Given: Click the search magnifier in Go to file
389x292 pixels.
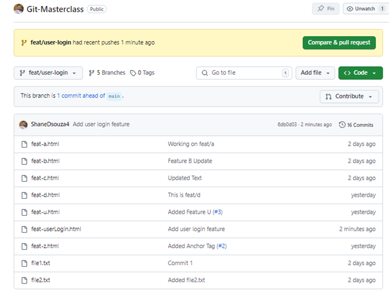Looking at the screenshot, I should 205,73.
